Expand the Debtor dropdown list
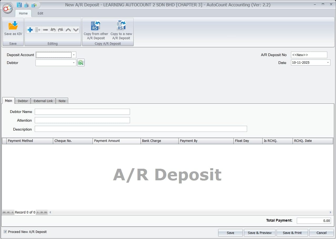 pyautogui.click(x=74, y=63)
